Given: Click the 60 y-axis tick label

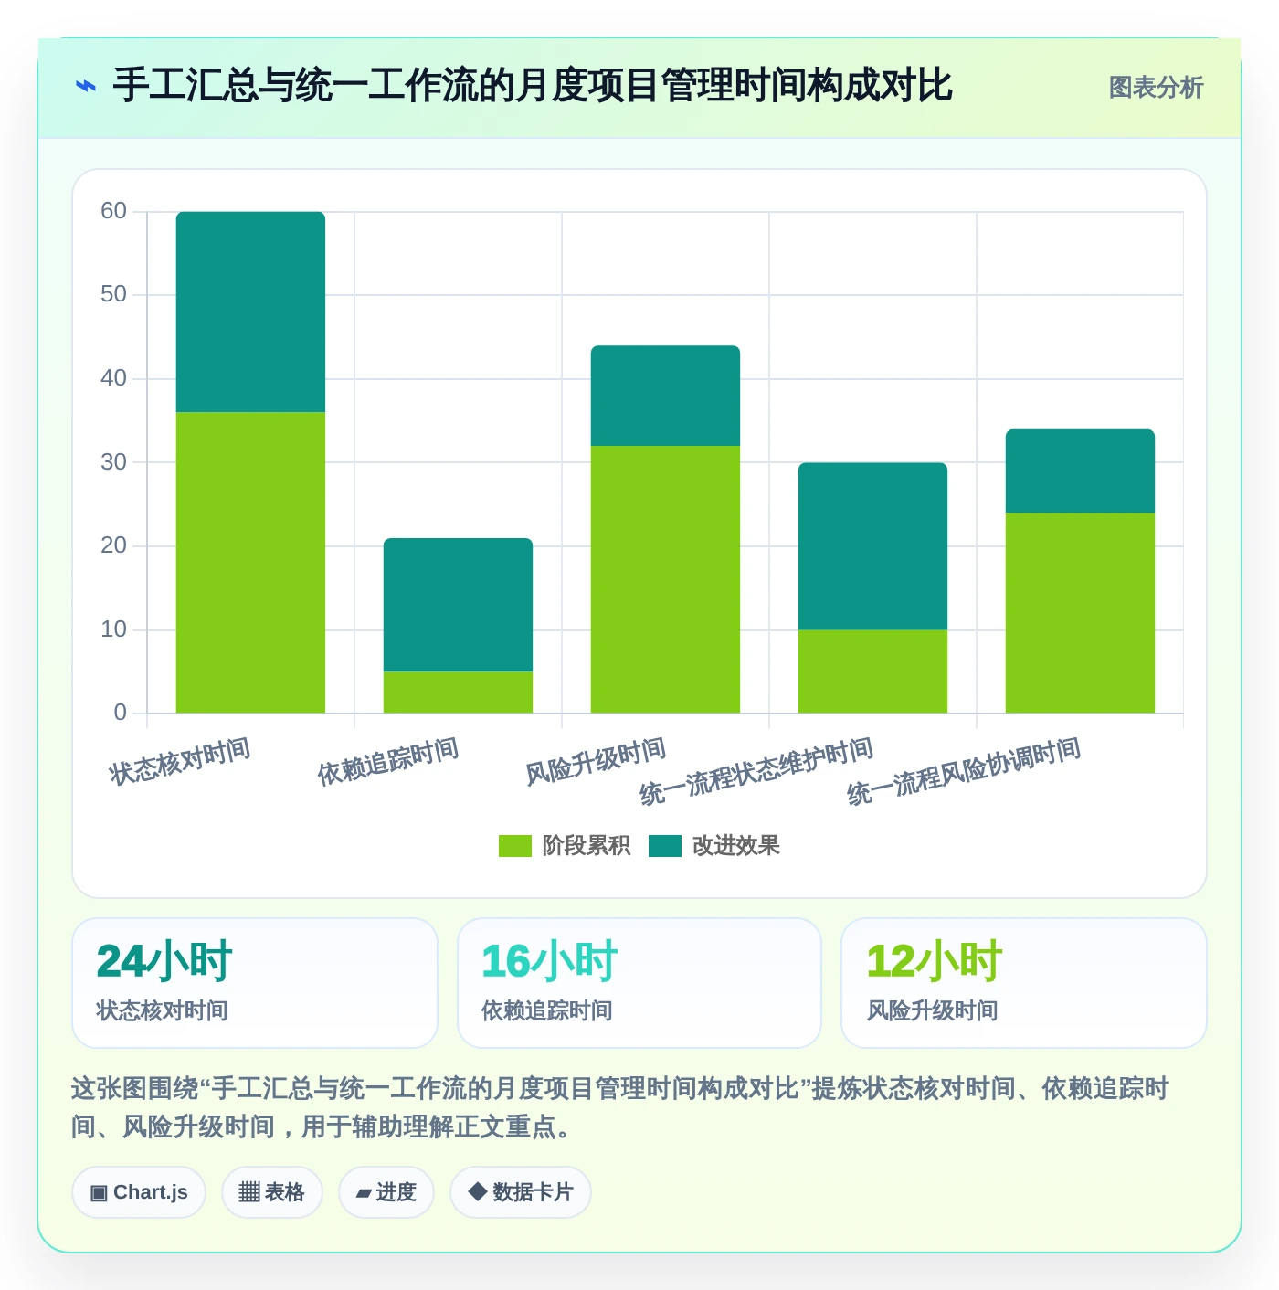Looking at the screenshot, I should pos(113,211).
